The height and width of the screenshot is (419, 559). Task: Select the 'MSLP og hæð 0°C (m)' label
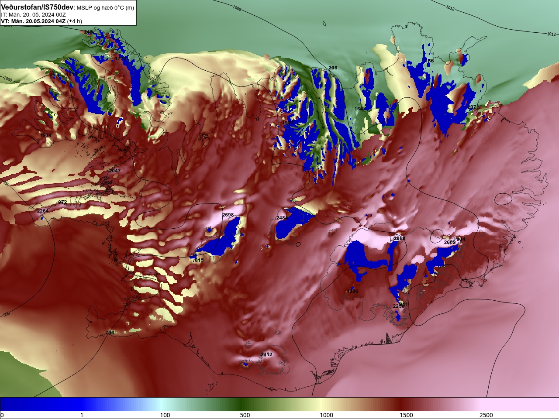(105, 8)
